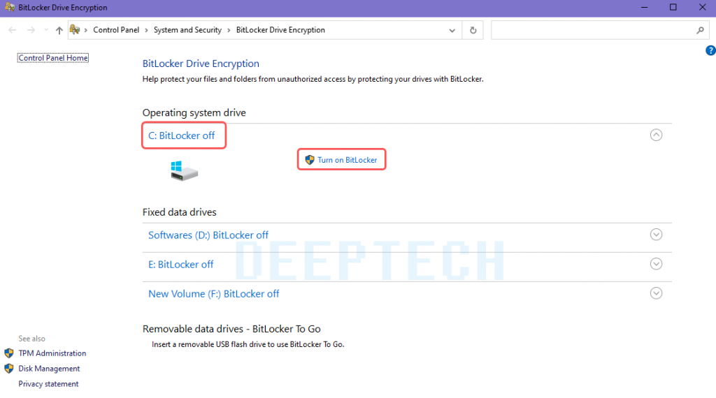Open Help with the question mark icon
The image size is (716, 398).
pyautogui.click(x=710, y=50)
